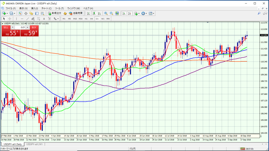Select the Fibonacci retracement tool
Screen dimensions: 269x151
(x=38, y=19)
